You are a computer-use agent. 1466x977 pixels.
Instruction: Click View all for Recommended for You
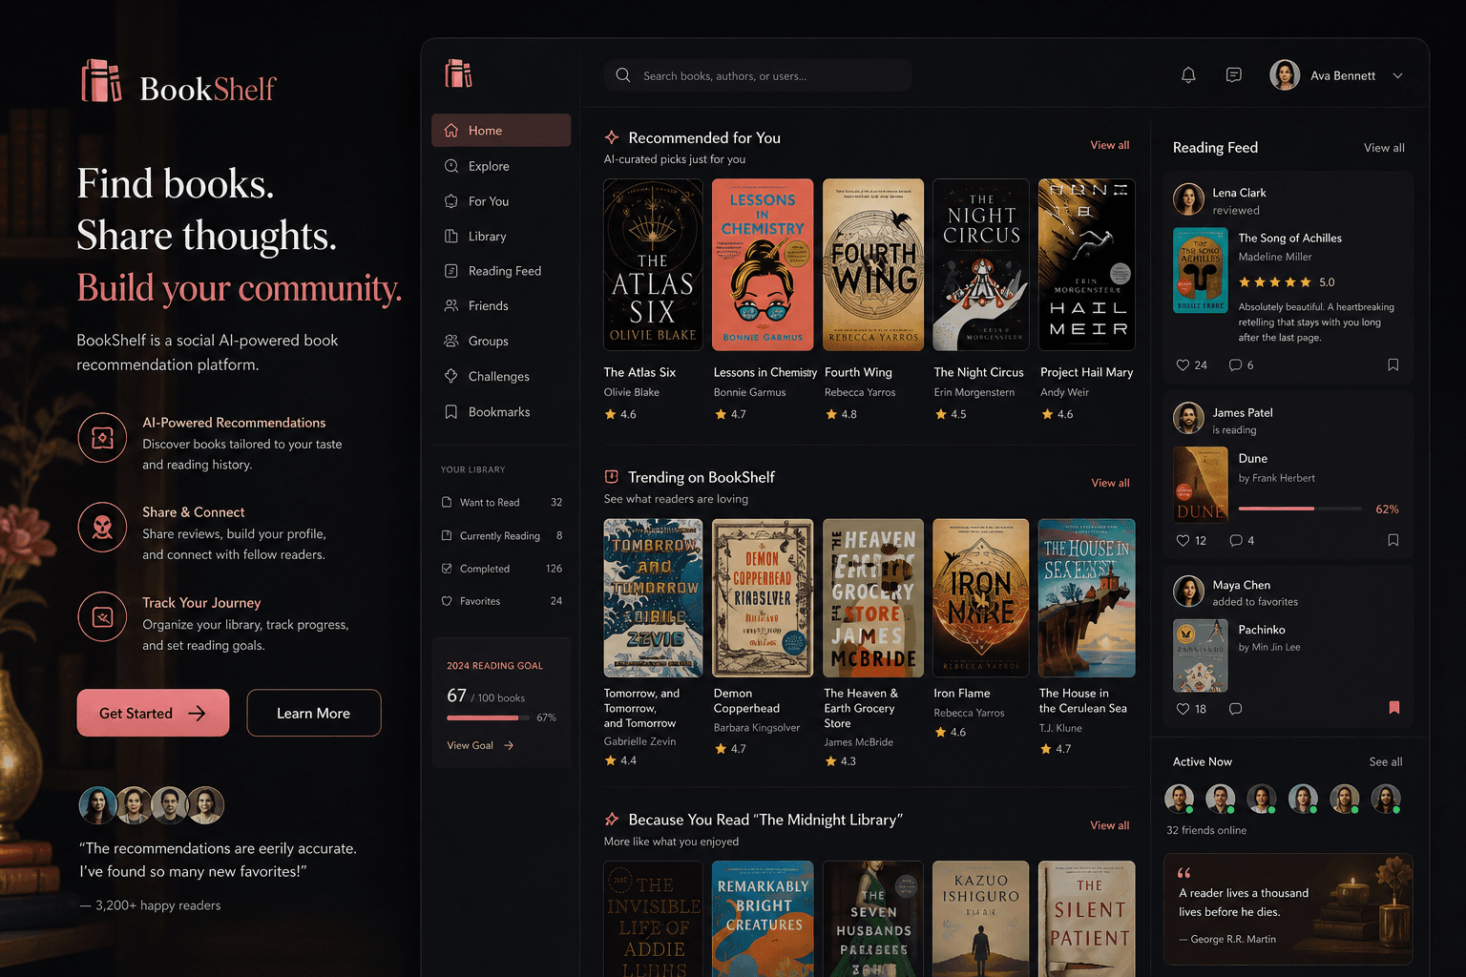(x=1110, y=145)
